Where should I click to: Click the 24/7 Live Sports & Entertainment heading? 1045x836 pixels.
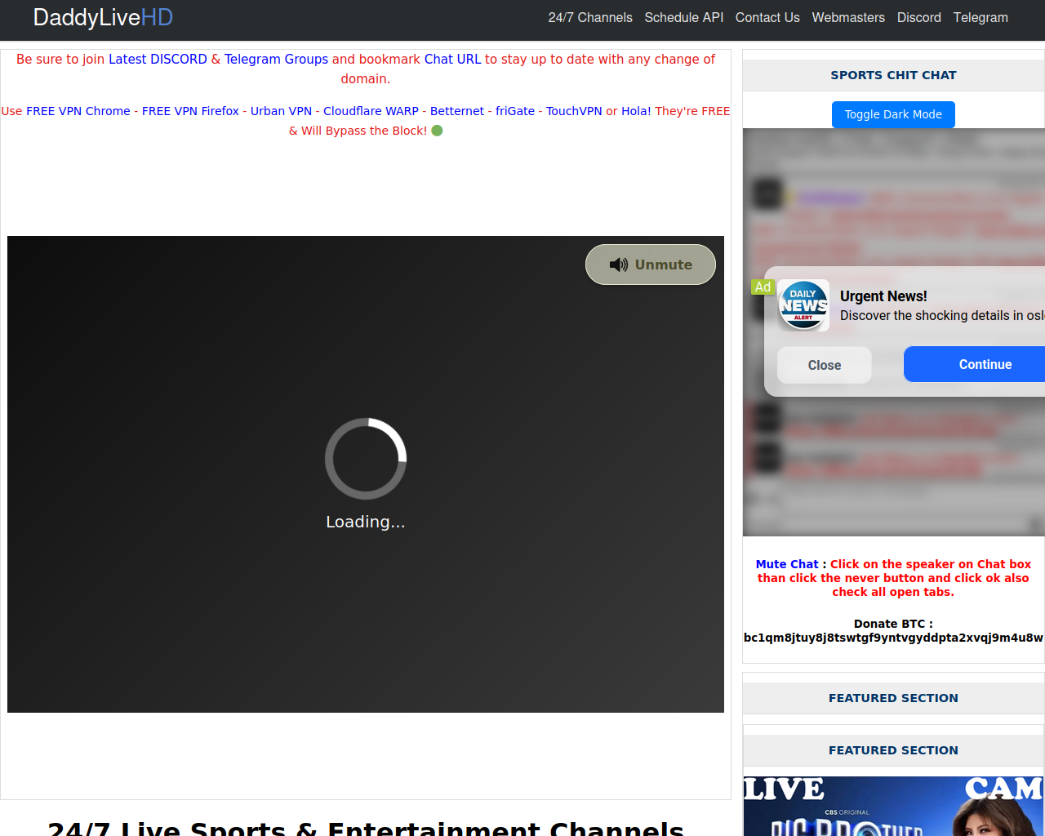point(366,828)
